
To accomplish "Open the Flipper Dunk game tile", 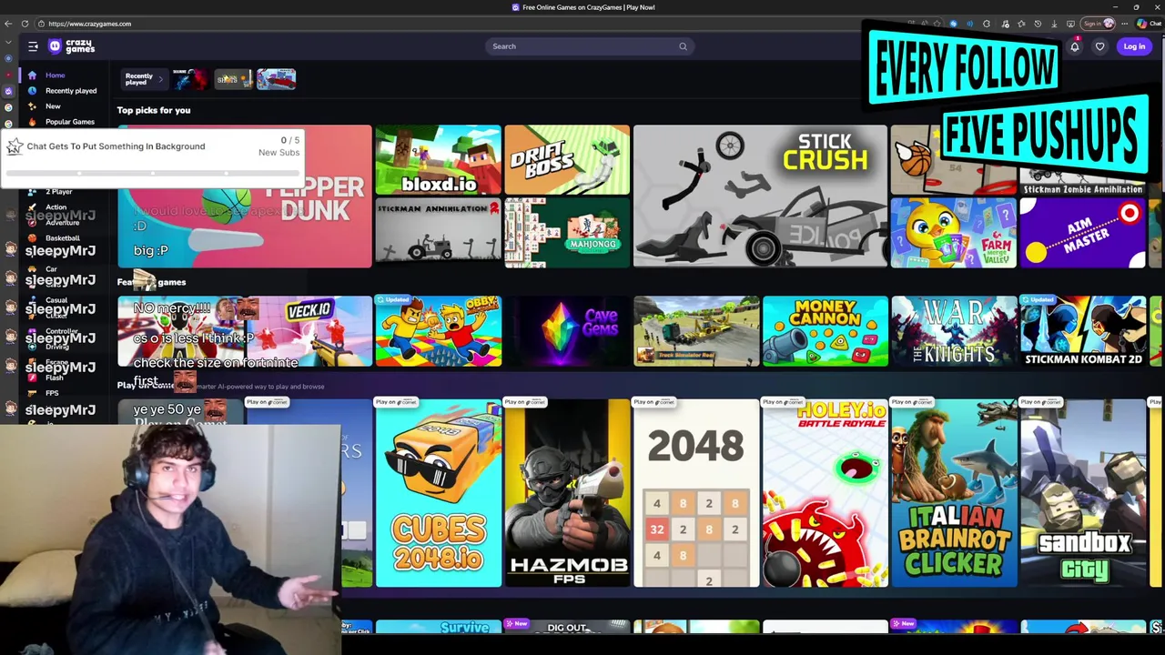I will [245, 196].
